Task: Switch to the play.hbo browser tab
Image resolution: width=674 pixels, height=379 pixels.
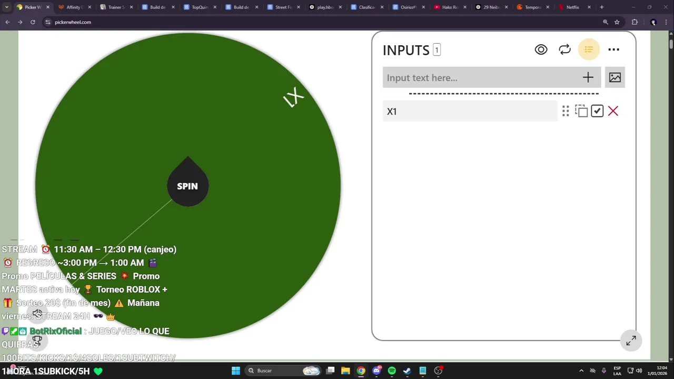Action: click(324, 7)
